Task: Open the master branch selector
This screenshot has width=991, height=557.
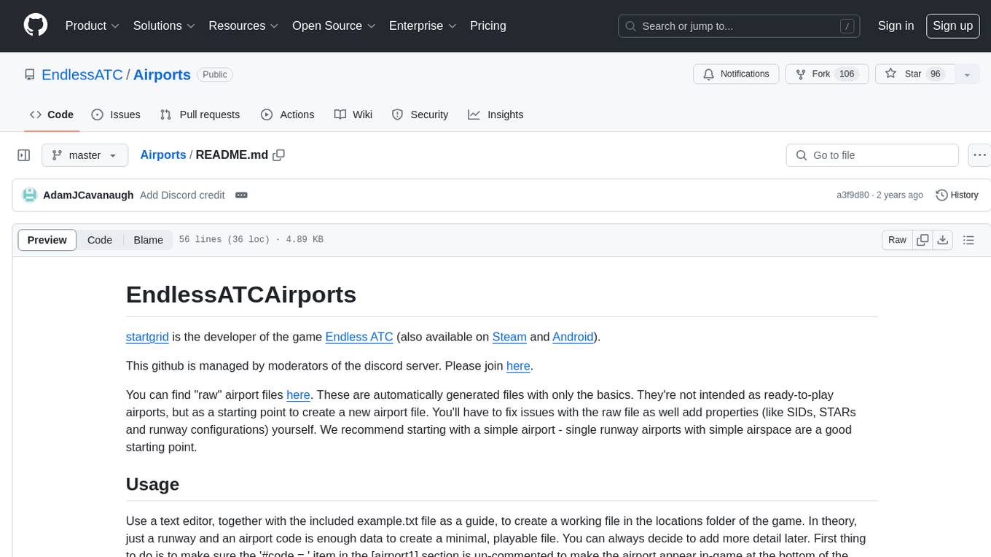Action: pyautogui.click(x=85, y=155)
